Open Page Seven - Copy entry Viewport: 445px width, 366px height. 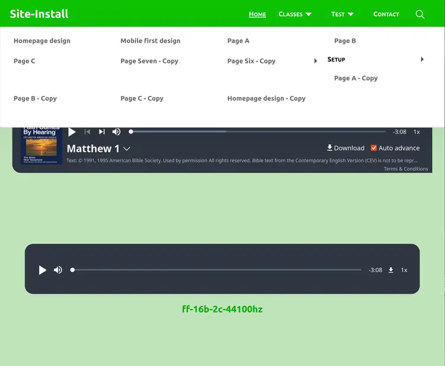coord(150,61)
